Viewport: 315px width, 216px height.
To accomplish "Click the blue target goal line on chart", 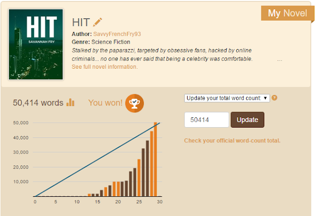I will coord(97,160).
